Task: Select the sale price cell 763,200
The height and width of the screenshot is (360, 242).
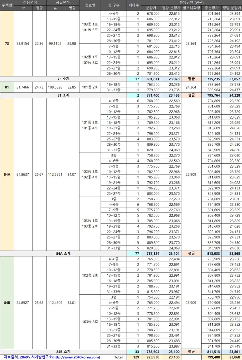Action: (x=151, y=84)
